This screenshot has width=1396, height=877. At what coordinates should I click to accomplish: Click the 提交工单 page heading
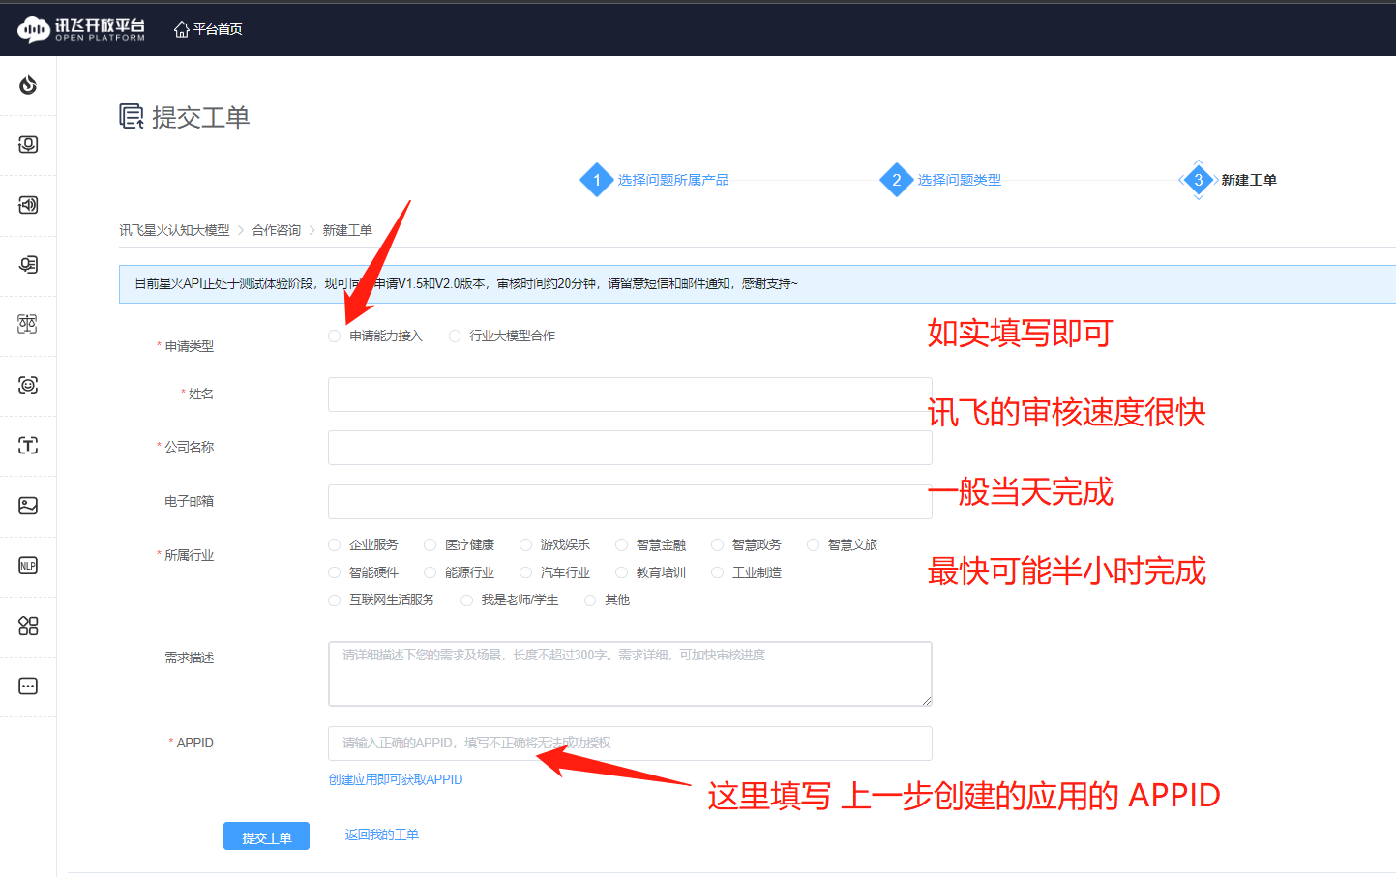[x=201, y=117]
